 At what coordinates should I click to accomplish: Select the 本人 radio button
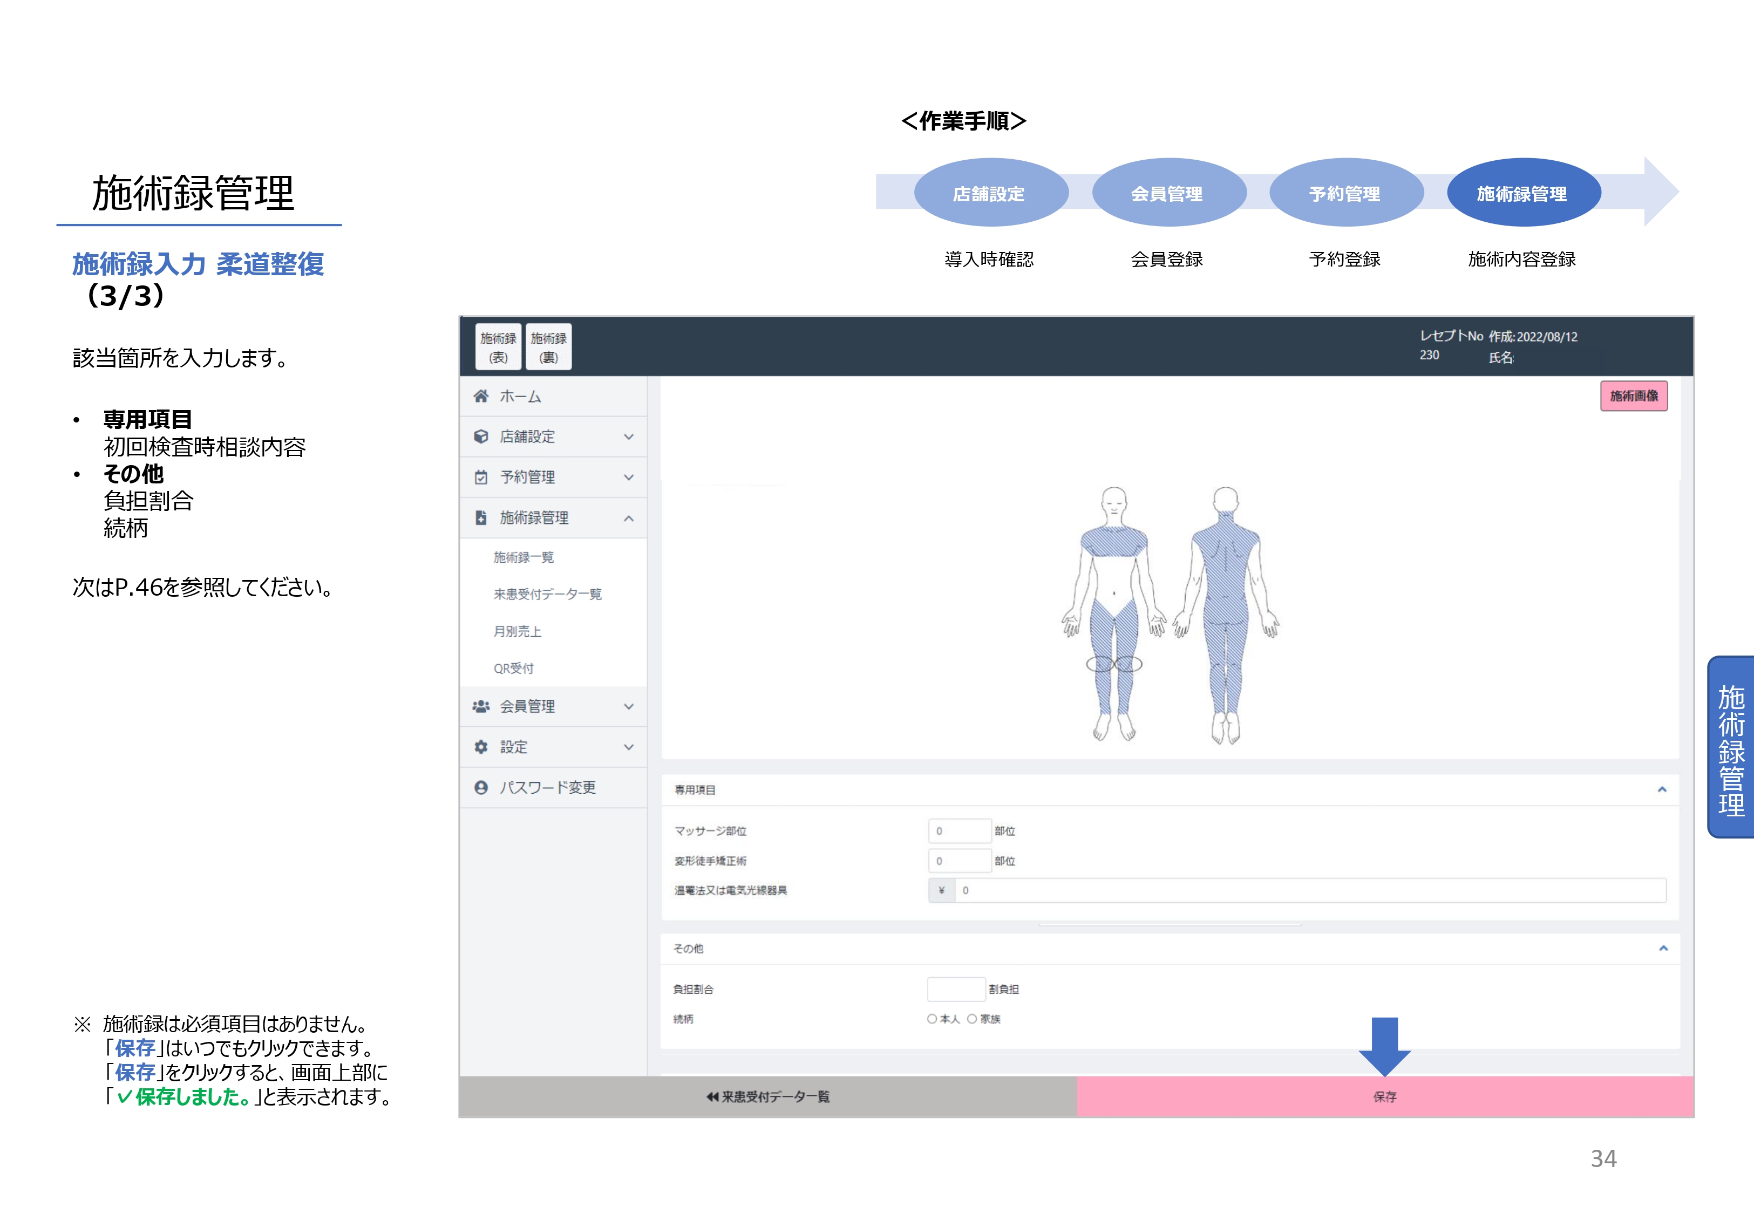(932, 1019)
